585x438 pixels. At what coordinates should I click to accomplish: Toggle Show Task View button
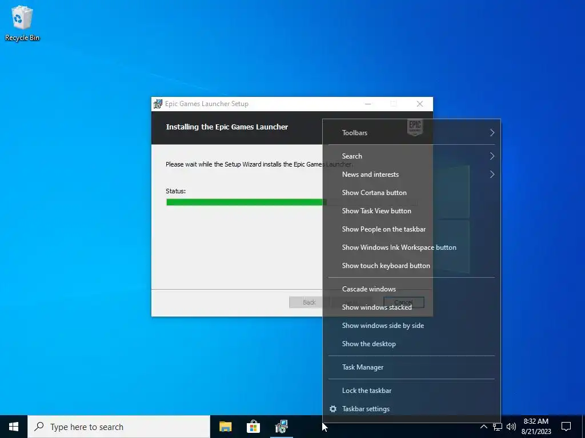(411, 211)
